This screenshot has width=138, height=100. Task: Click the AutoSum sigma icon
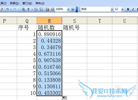(28, 9)
